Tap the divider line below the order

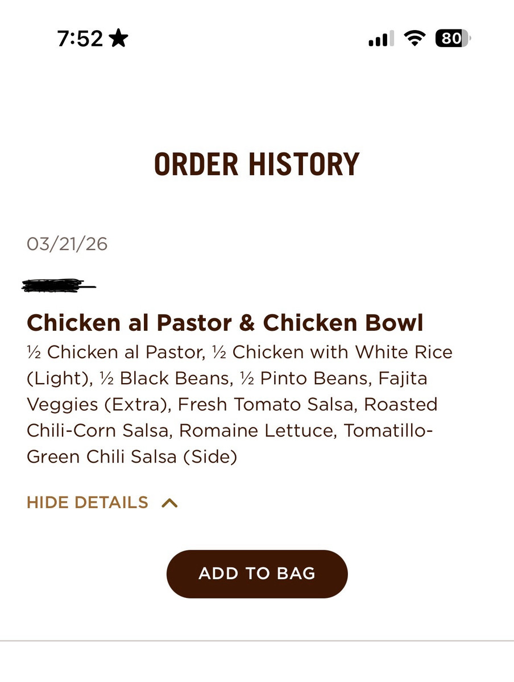257,641
